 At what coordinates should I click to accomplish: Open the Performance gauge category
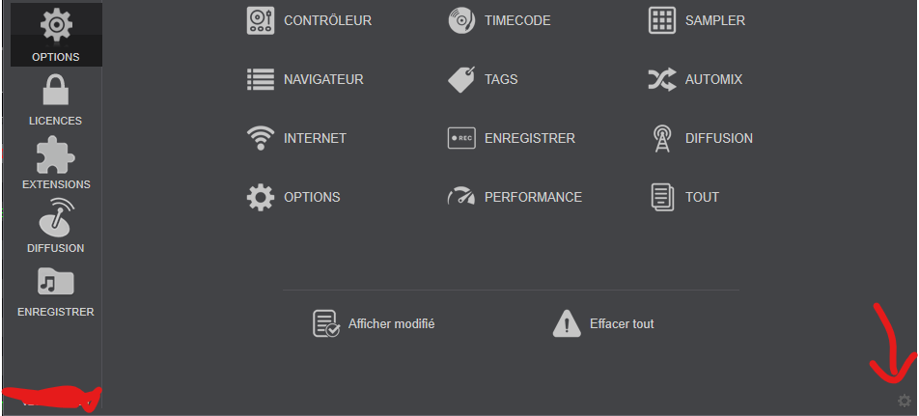coord(515,197)
